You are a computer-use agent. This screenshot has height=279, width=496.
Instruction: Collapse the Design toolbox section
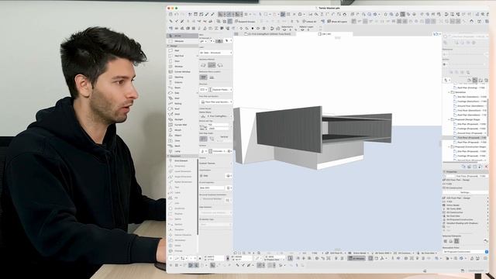[168, 46]
